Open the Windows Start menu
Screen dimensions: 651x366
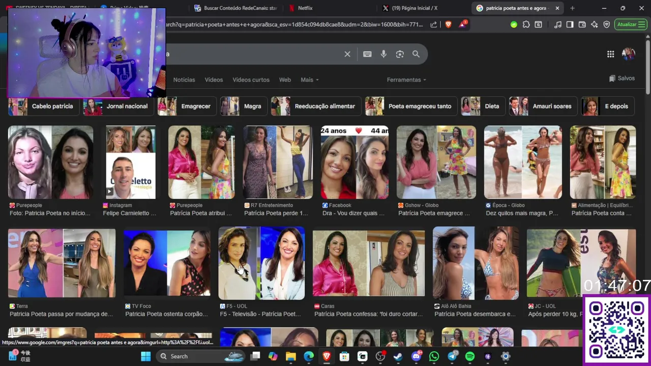(146, 356)
